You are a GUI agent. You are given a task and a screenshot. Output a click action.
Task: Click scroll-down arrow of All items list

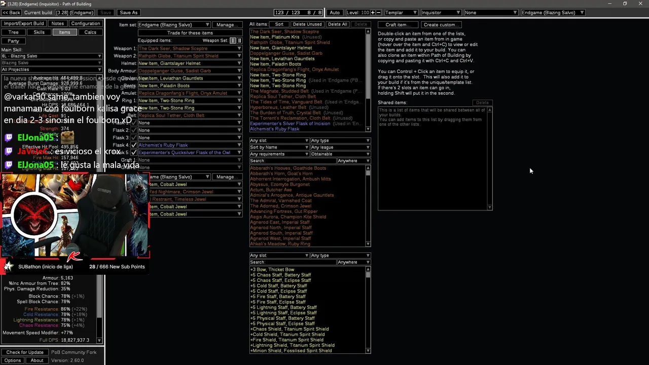point(368,130)
